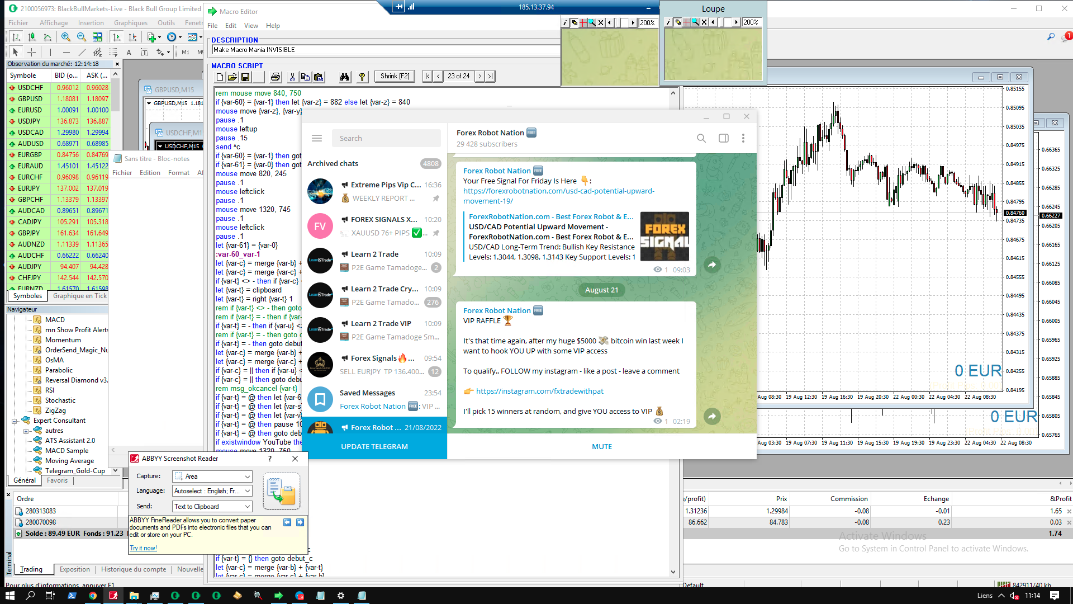1073x604 pixels.
Task: Expand the autres folder in Navigateur
Action: (26, 431)
